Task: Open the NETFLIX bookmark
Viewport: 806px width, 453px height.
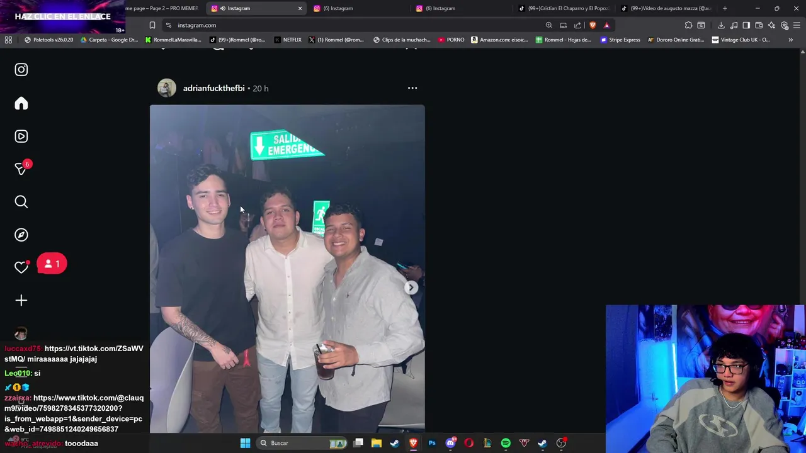Action: pyautogui.click(x=288, y=40)
